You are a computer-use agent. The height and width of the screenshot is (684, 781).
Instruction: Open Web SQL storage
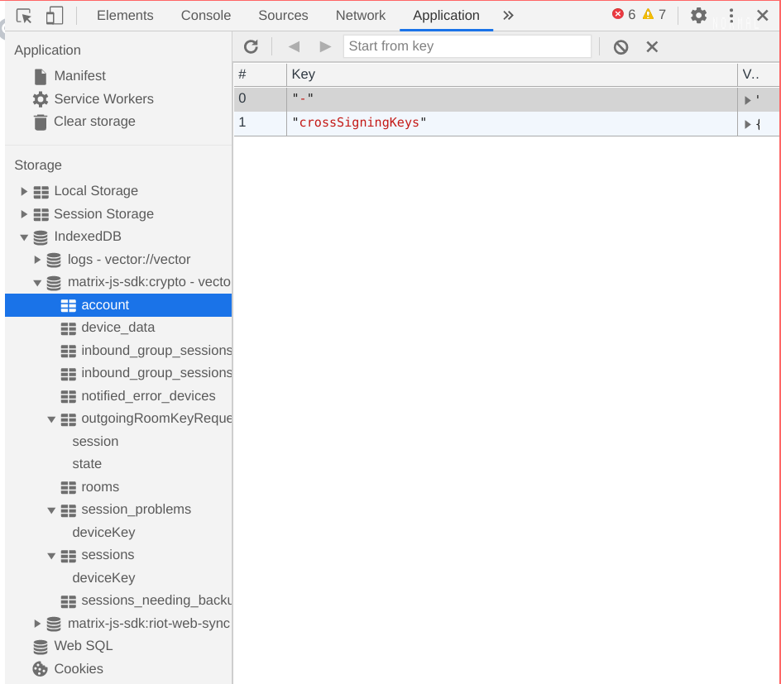pos(84,646)
